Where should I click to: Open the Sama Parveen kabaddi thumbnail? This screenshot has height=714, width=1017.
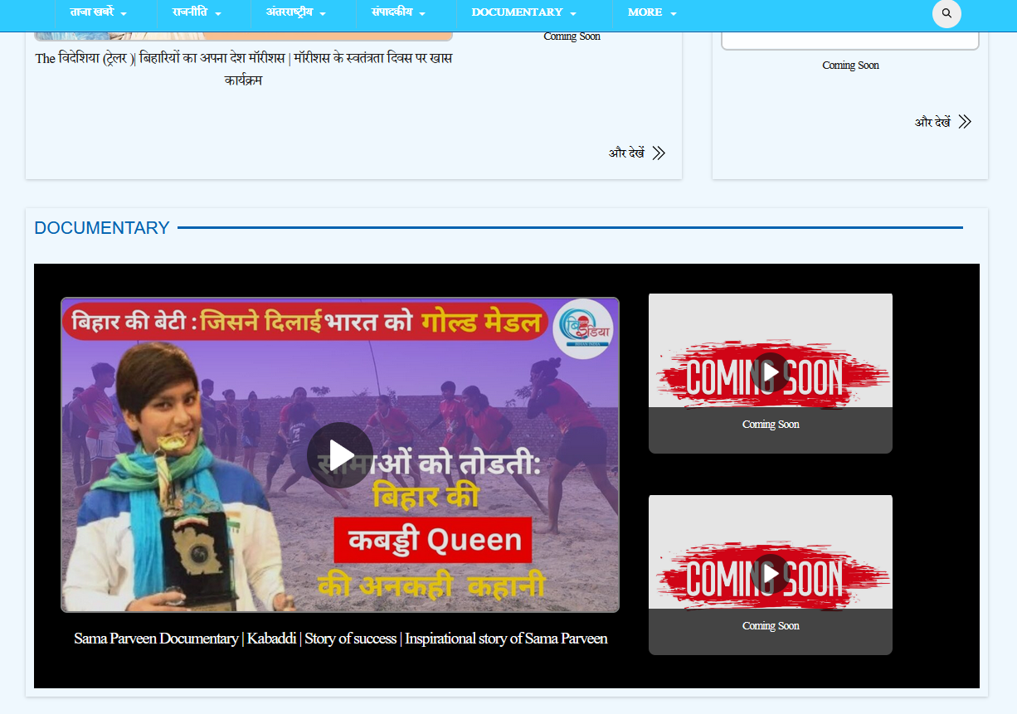point(340,454)
